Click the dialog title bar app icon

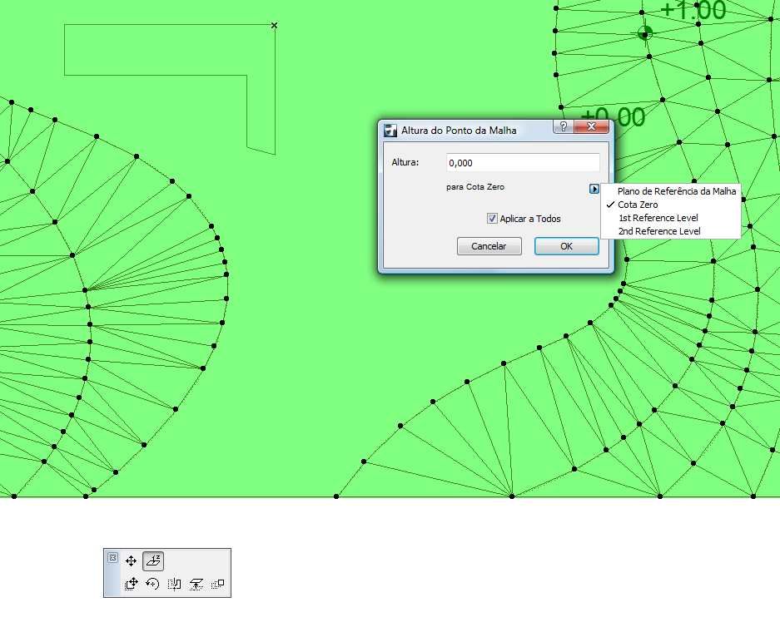click(x=390, y=131)
